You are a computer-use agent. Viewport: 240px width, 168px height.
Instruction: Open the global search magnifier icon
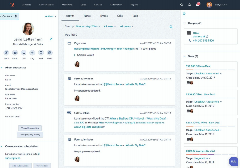[x=181, y=5]
